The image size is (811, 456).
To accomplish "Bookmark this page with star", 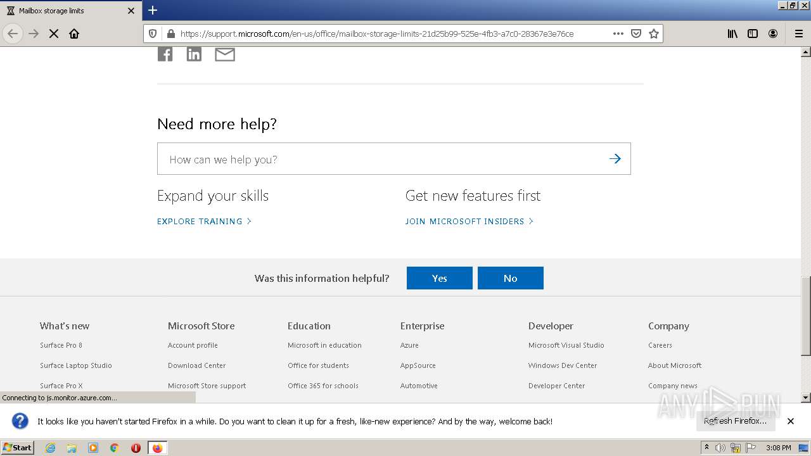I will tap(654, 34).
